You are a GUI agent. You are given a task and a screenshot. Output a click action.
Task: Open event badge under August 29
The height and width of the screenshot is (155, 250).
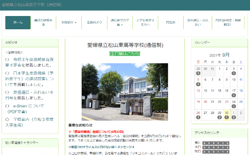click(x=198, y=73)
